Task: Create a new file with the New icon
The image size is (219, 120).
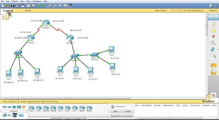Action: [3, 6]
